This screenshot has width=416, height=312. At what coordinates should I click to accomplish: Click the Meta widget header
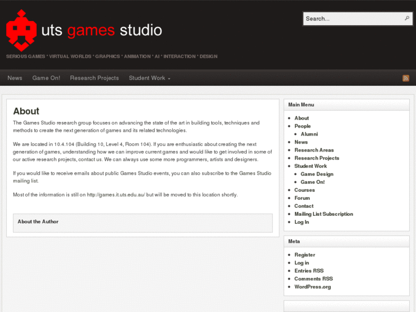[346, 242]
